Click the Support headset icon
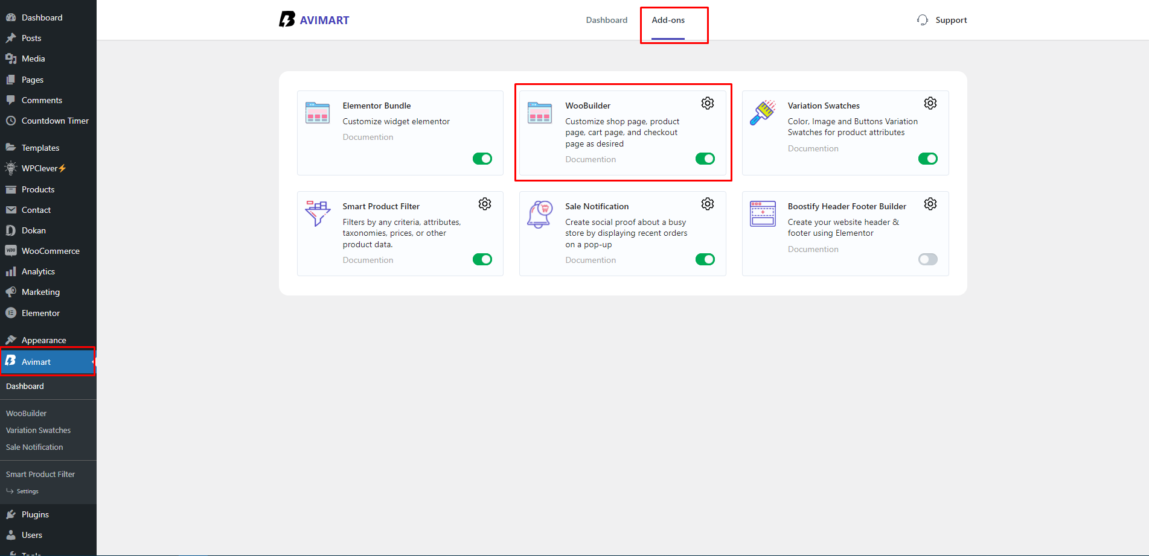Image resolution: width=1149 pixels, height=556 pixels. pos(923,20)
